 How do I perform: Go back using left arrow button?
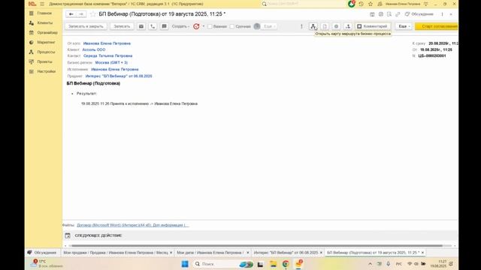71,14
